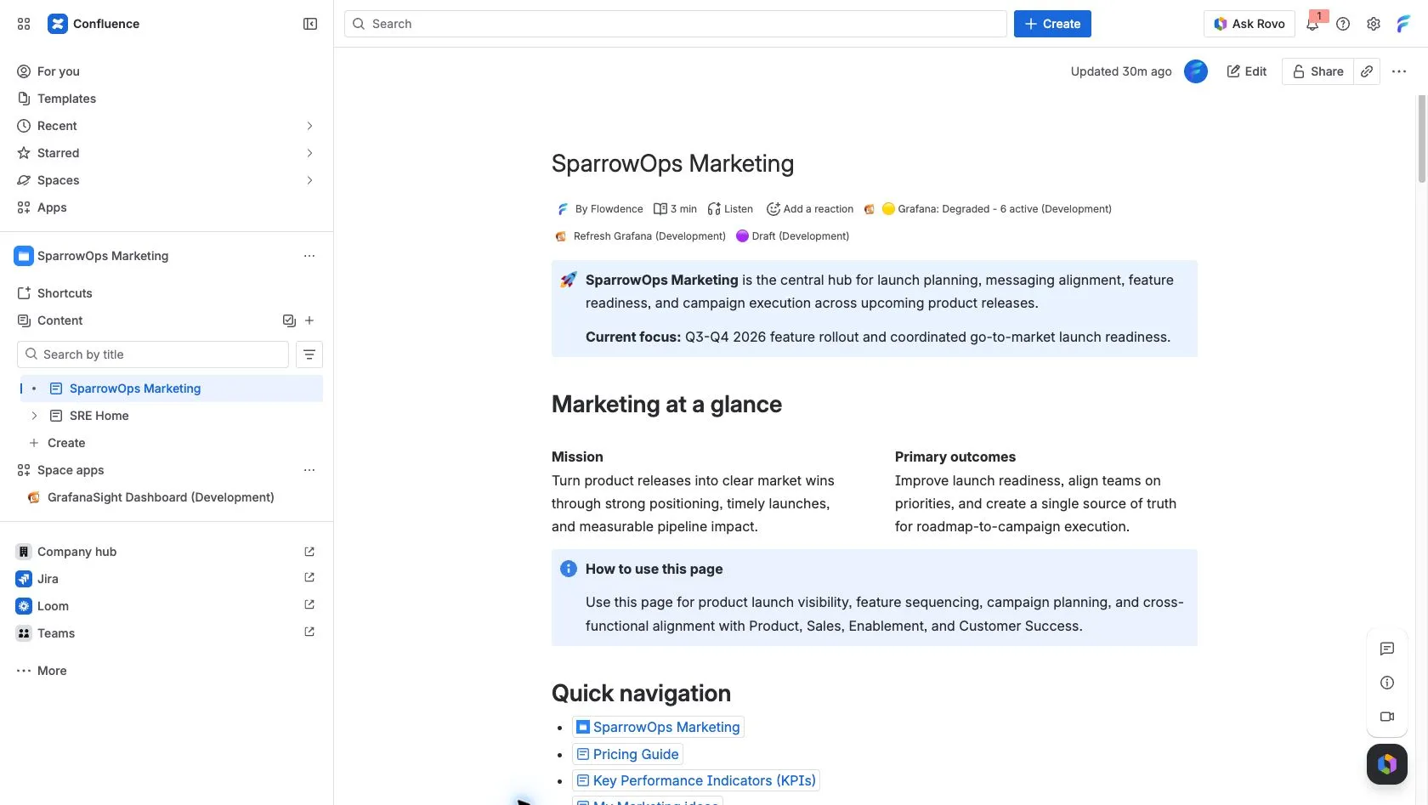This screenshot has height=805, width=1428.
Task: Open SparrowOps Marketing space options ellipsis
Action: pos(309,256)
